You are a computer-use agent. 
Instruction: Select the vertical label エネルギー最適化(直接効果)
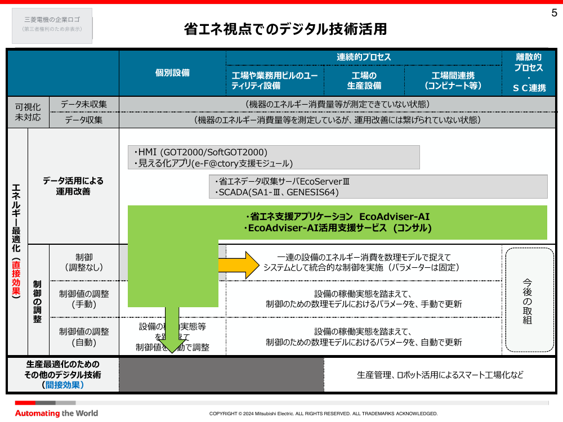pos(16,241)
